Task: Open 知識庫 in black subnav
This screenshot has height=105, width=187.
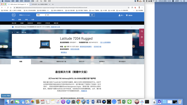Action: pyautogui.click(x=22, y=23)
